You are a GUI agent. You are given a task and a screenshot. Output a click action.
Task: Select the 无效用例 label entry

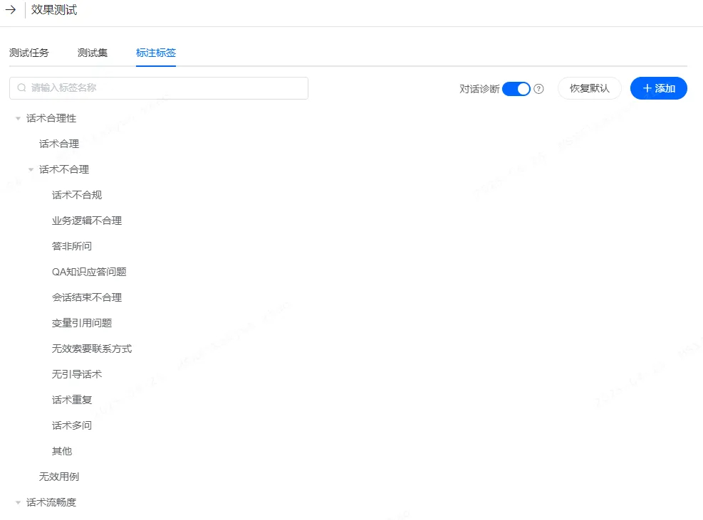59,477
